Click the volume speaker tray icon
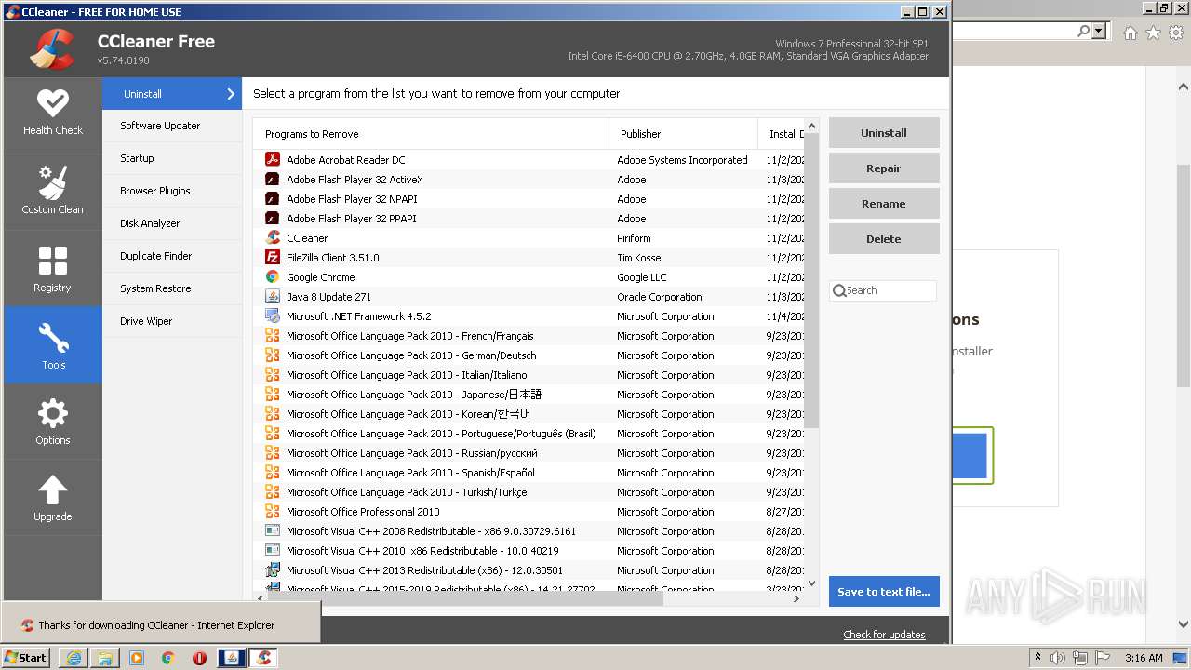 (x=1059, y=658)
